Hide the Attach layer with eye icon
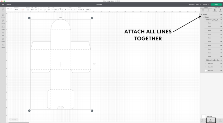Screen dimensions: 223x123 (221, 14)
